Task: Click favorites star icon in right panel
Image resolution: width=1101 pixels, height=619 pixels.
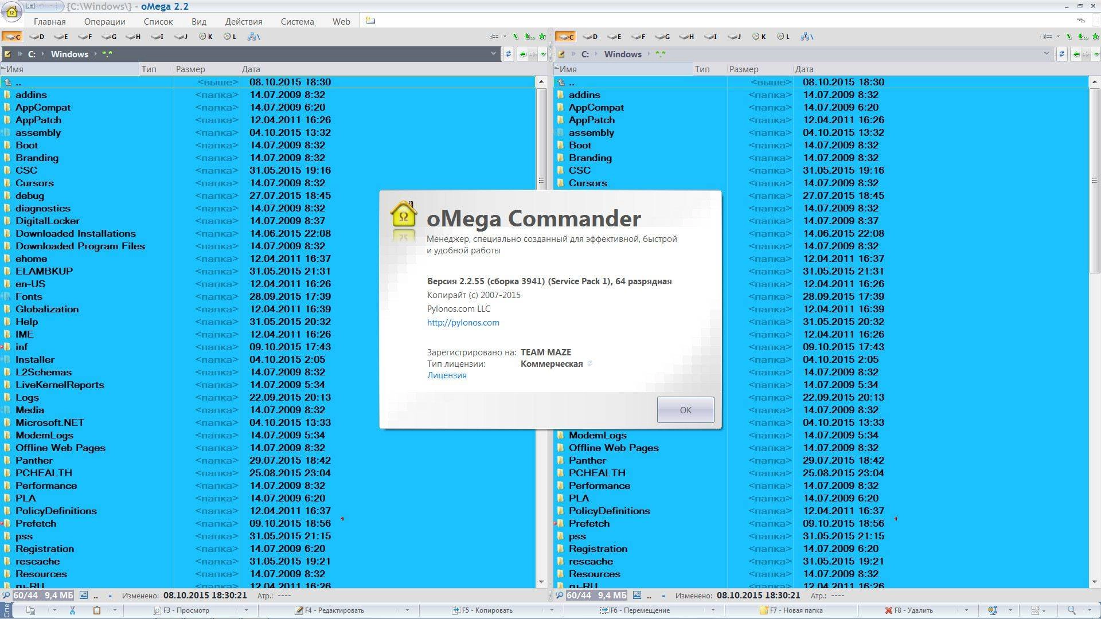Action: tap(1095, 37)
